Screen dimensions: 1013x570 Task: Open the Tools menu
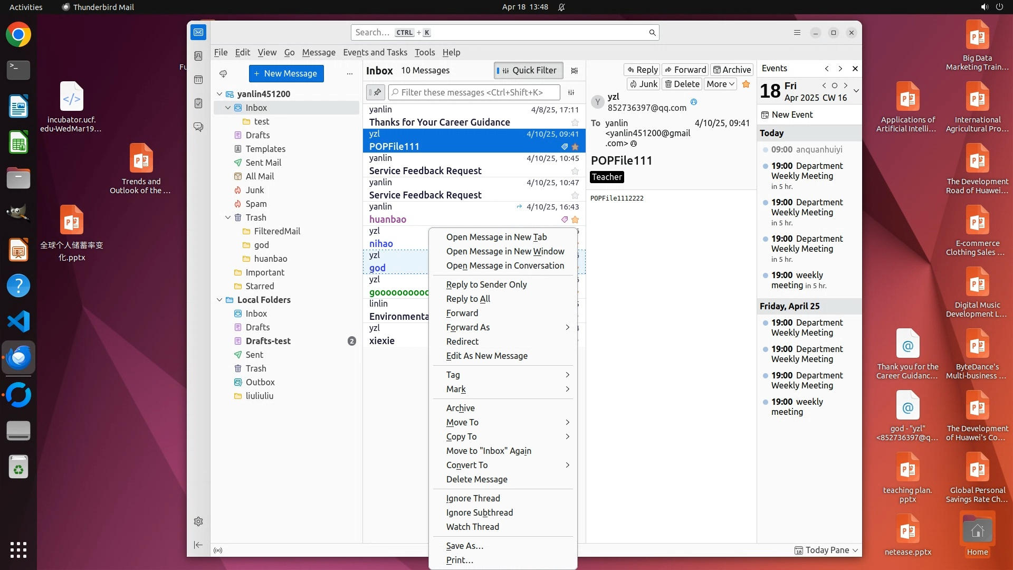(x=424, y=52)
